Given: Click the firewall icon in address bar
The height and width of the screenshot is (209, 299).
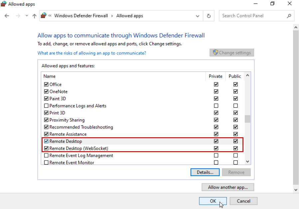Looking at the screenshot, I should click(x=44, y=16).
